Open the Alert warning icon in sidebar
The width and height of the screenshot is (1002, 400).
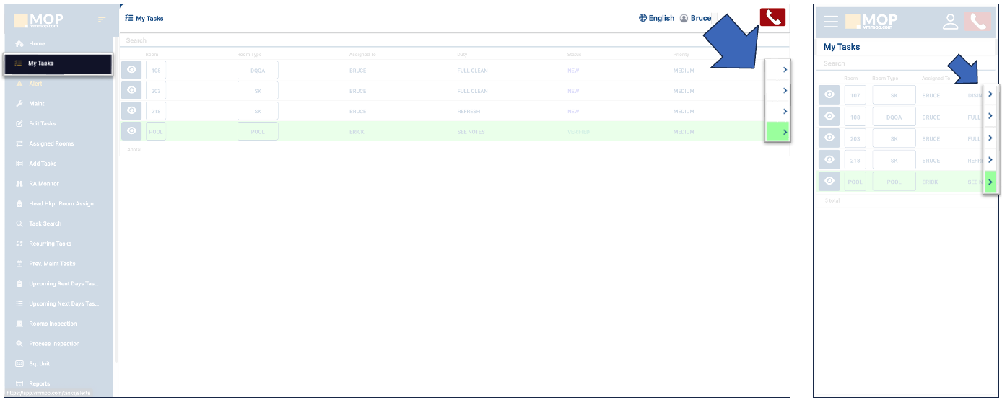[x=19, y=84]
